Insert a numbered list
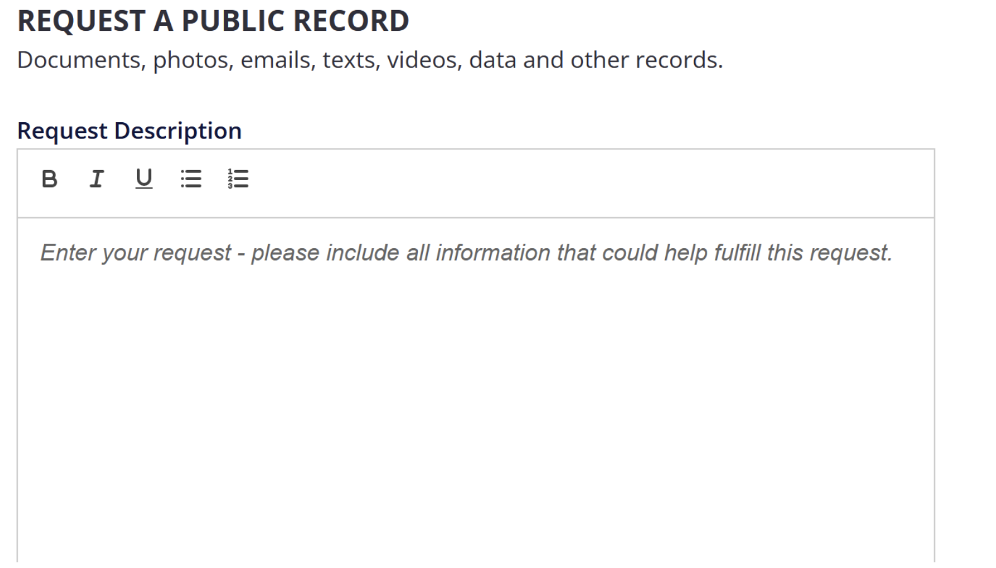This screenshot has width=996, height=568. coord(238,179)
